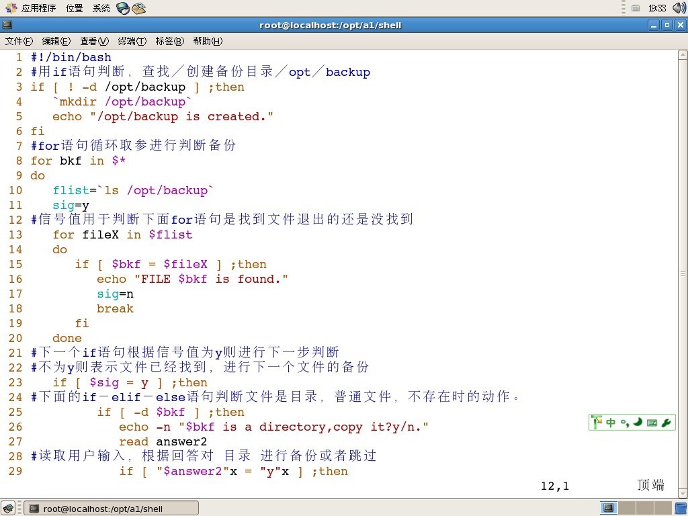The image size is (688, 516).
Task: Click the keyboard indicator in system tray
Action: pyautogui.click(x=636, y=8)
